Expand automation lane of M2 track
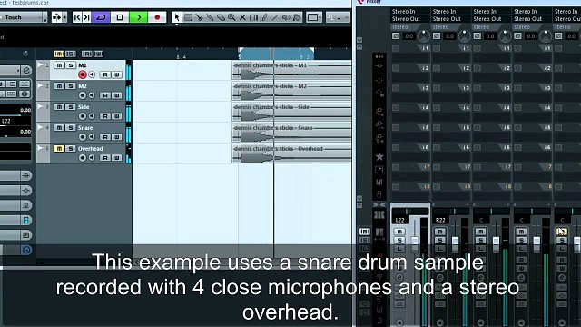581x327 pixels. tap(40, 86)
